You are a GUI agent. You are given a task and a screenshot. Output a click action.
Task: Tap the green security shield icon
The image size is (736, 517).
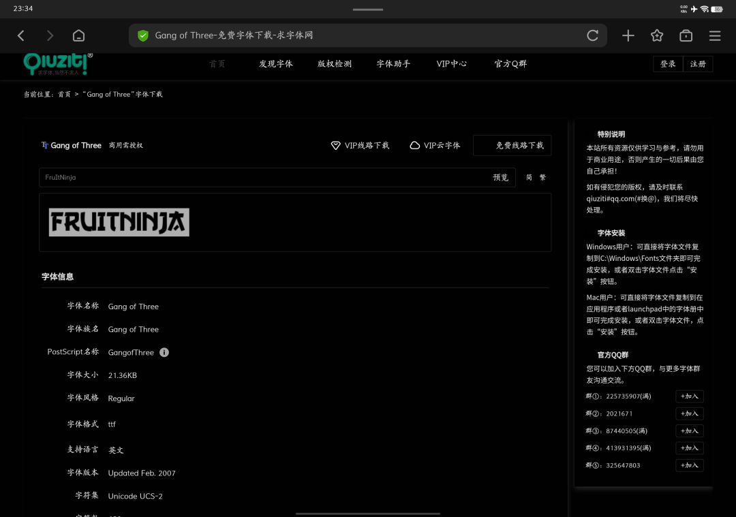[143, 35]
